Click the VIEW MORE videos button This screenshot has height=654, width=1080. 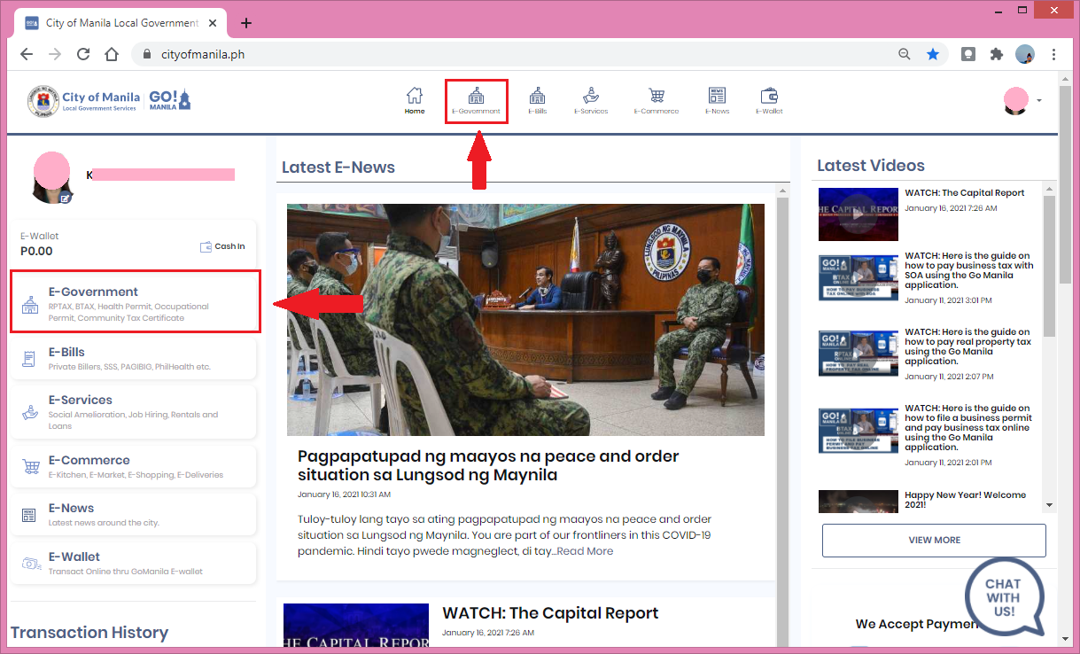coord(933,540)
